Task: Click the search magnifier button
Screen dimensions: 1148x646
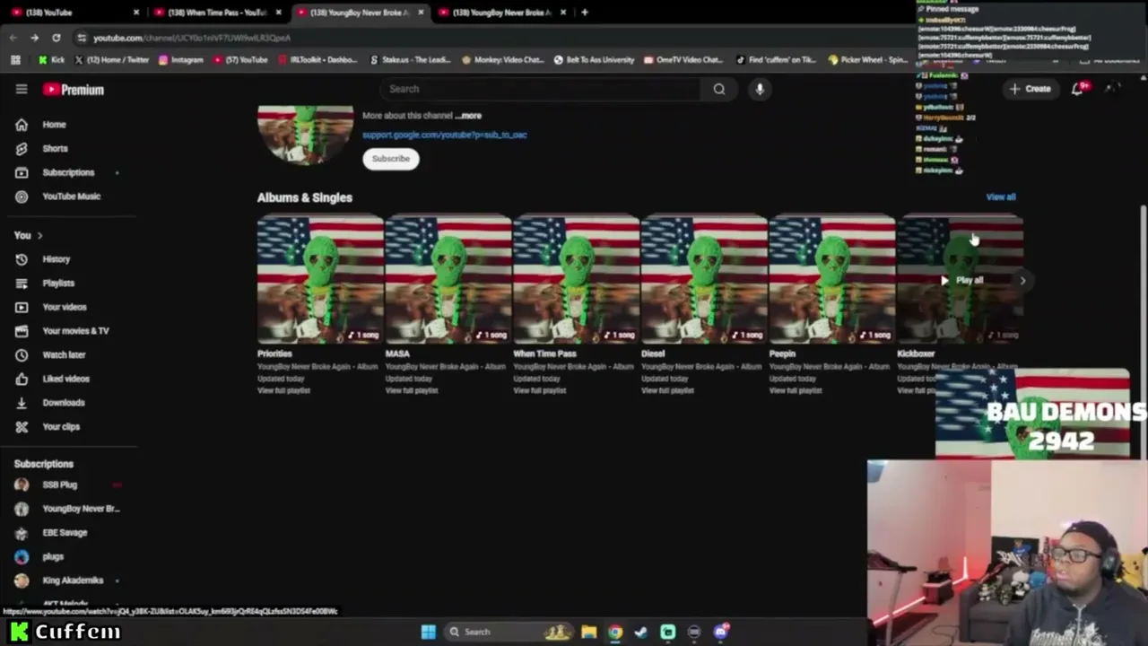Action: pyautogui.click(x=718, y=89)
